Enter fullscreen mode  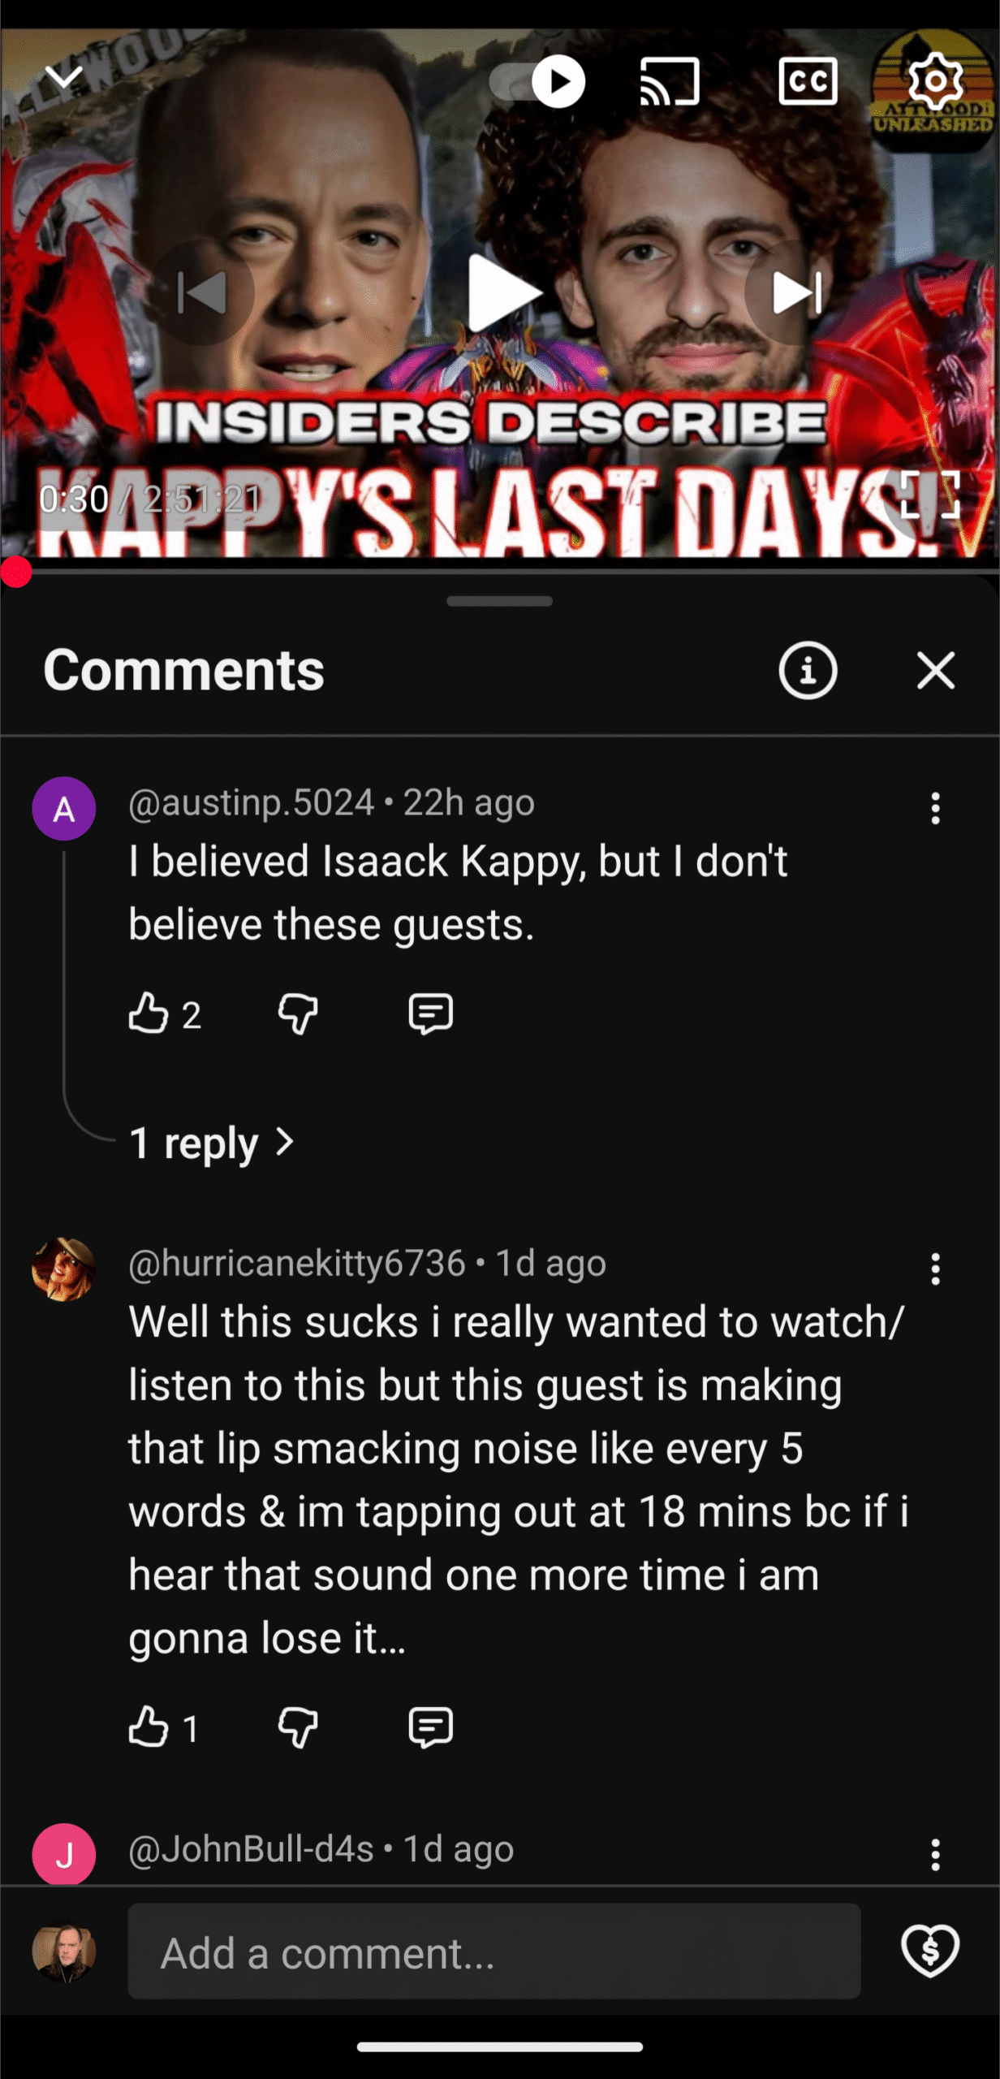coord(930,495)
